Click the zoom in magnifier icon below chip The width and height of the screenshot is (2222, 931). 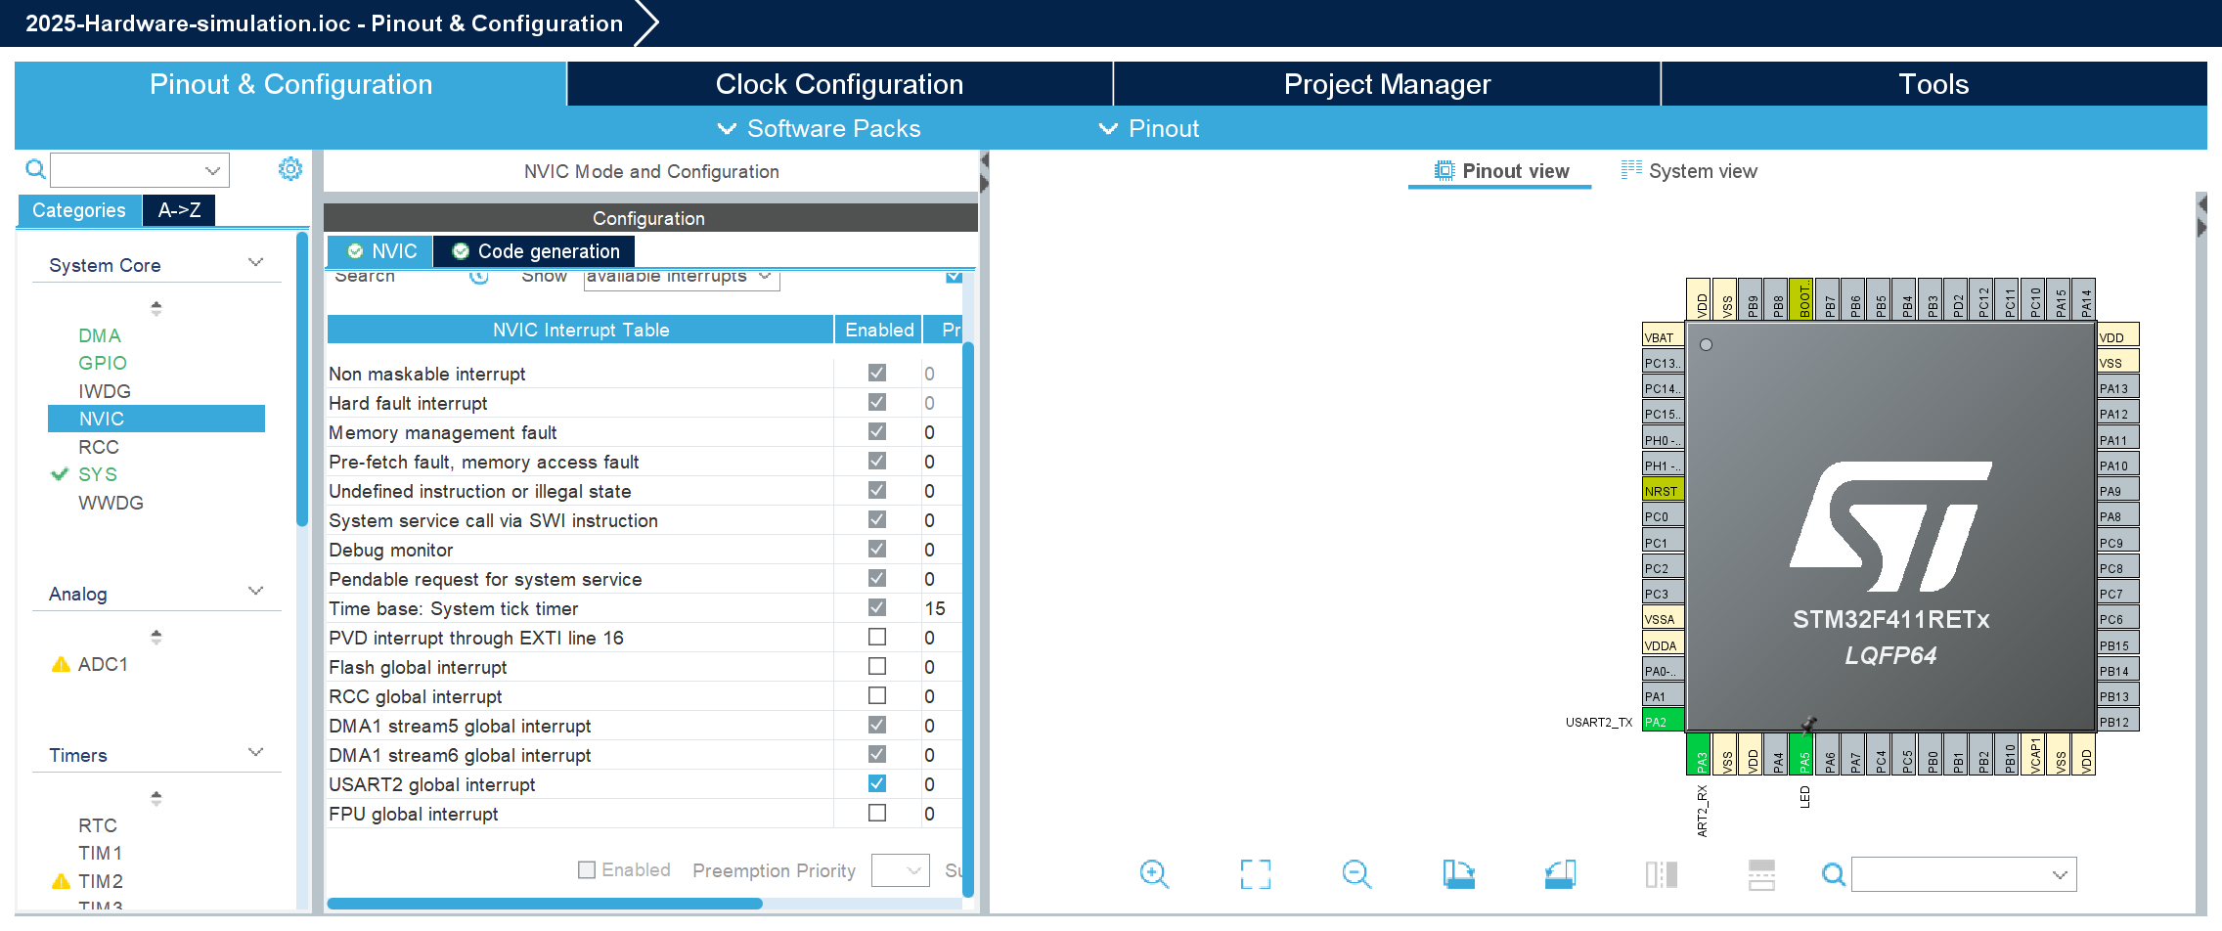pyautogui.click(x=1154, y=873)
